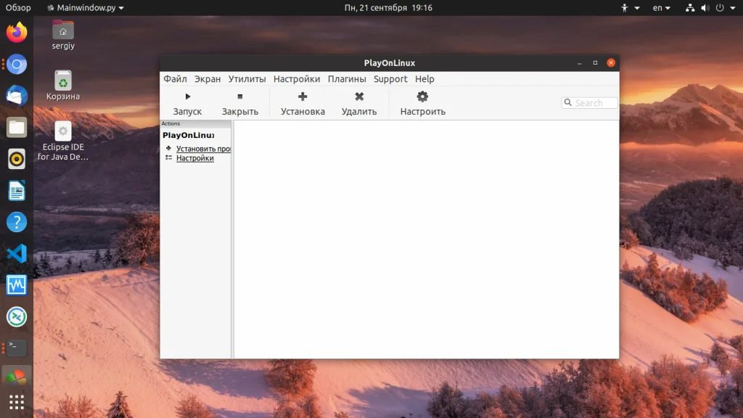The width and height of the screenshot is (743, 418).
Task: Click the Удалить cross toolbar button
Action: pos(359,103)
